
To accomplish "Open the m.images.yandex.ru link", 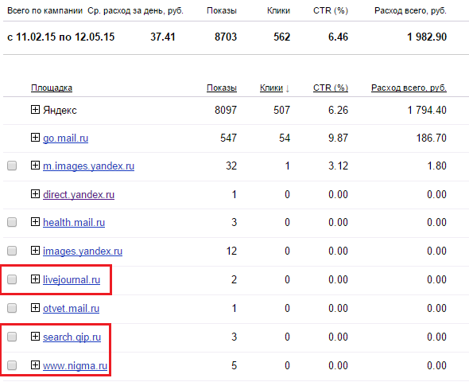I will click(88, 166).
